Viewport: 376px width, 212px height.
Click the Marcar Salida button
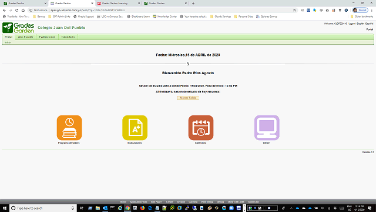[188, 98]
